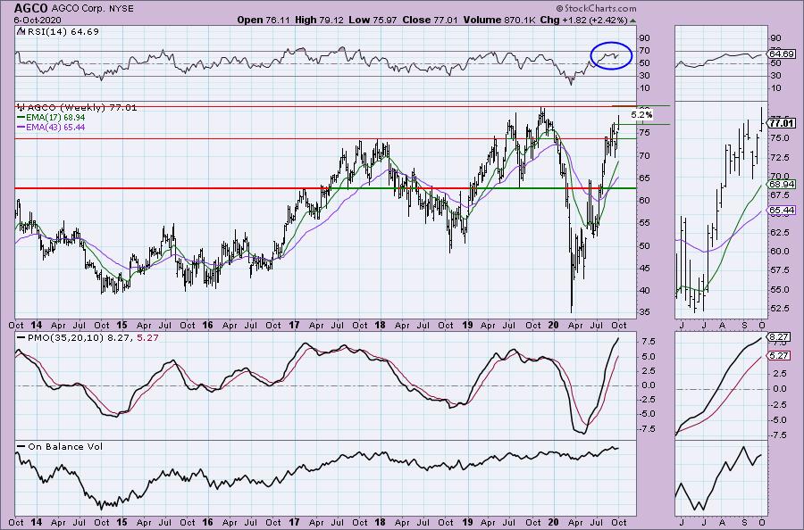Click the Volume 870.1K value

click(500, 20)
